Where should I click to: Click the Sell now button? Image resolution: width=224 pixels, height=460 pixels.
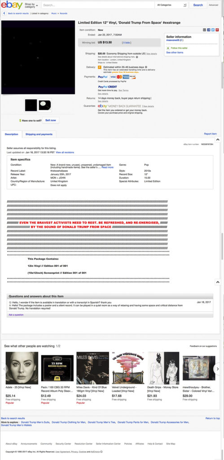(51, 120)
